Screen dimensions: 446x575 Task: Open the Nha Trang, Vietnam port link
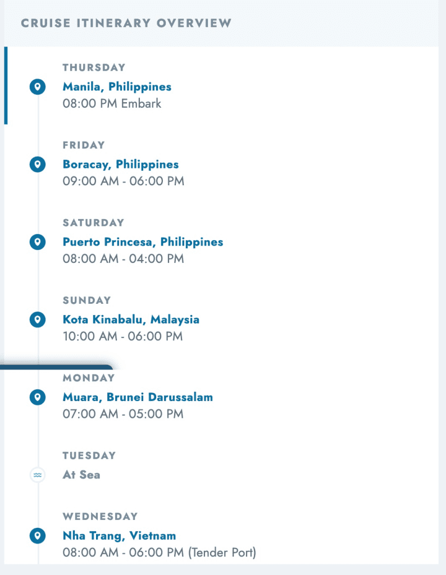pyautogui.click(x=119, y=536)
